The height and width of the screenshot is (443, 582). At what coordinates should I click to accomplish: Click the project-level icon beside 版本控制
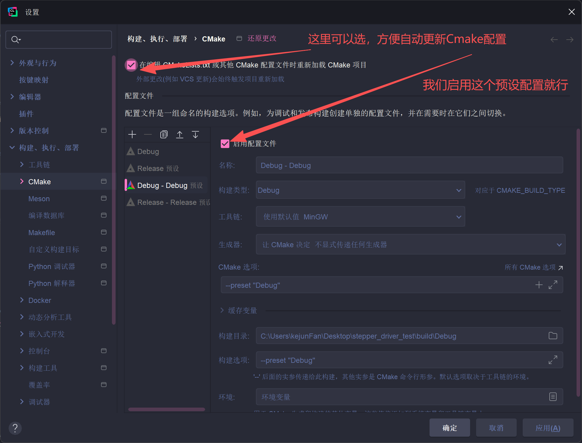coord(104,130)
